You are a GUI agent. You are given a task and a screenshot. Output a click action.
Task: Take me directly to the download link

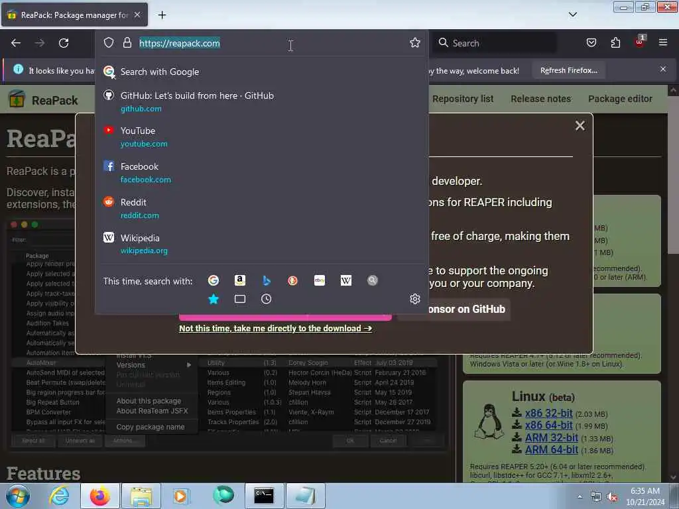(x=275, y=329)
